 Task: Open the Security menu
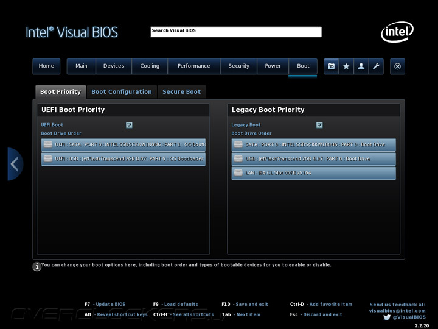click(x=238, y=66)
